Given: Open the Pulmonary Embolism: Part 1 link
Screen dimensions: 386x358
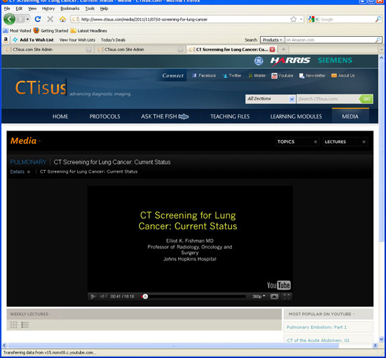Looking at the screenshot, I should click(x=316, y=327).
